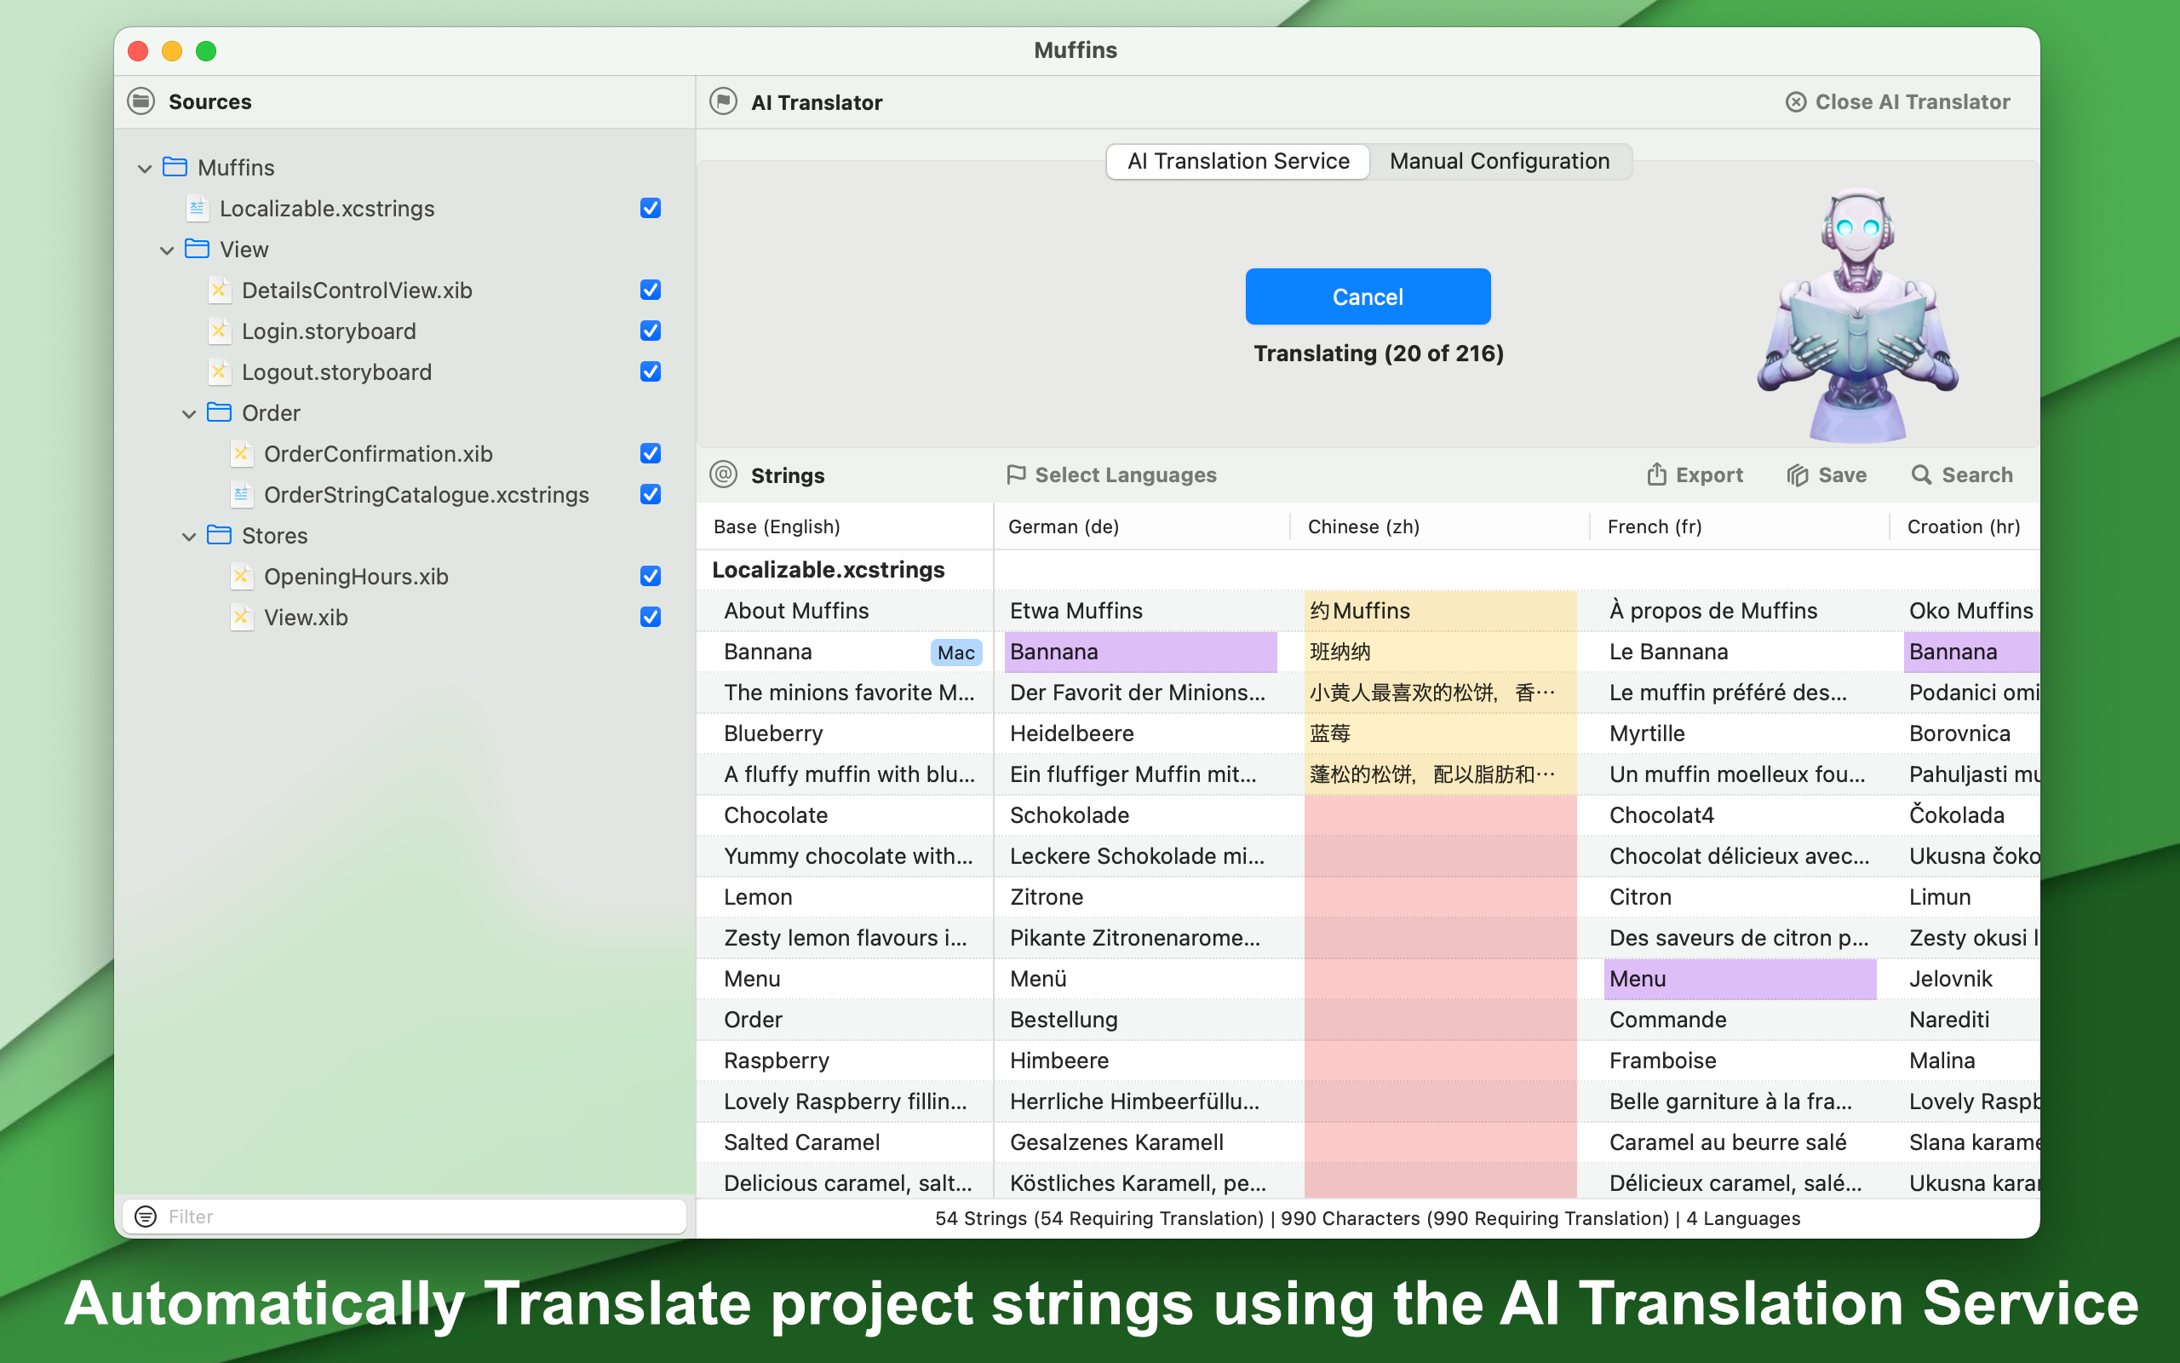Screen dimensions: 2180x1363
Task: Click the Order folder icon
Action: click(219, 412)
